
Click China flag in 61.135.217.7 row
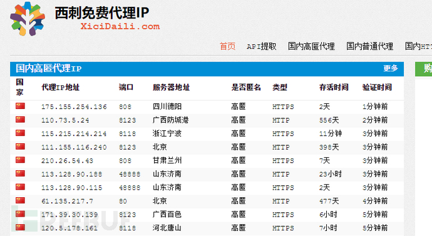[20, 200]
